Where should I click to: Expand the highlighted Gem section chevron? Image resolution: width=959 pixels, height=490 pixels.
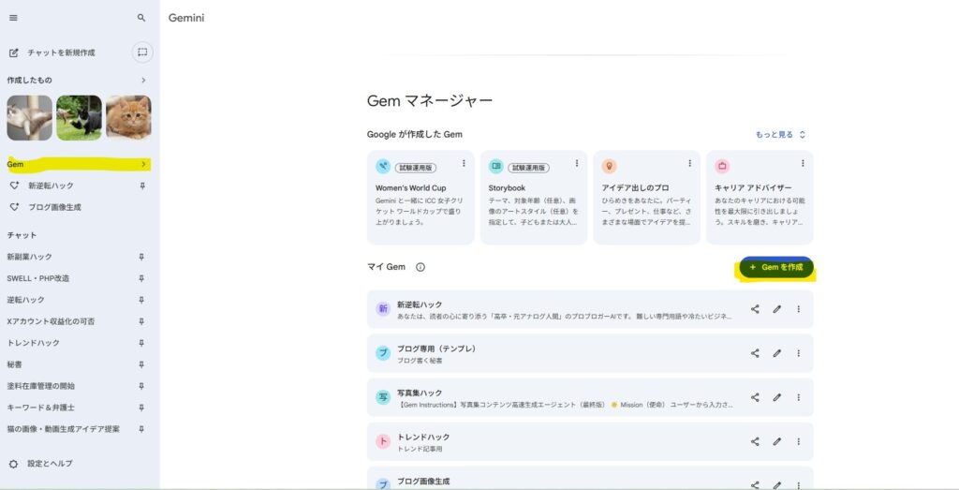pyautogui.click(x=143, y=165)
